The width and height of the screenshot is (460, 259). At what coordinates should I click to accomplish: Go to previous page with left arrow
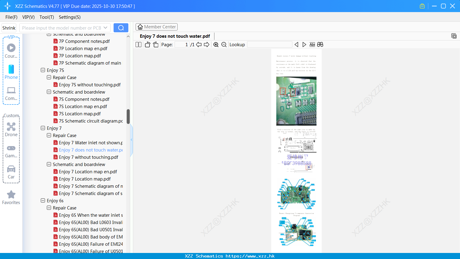[x=199, y=45]
